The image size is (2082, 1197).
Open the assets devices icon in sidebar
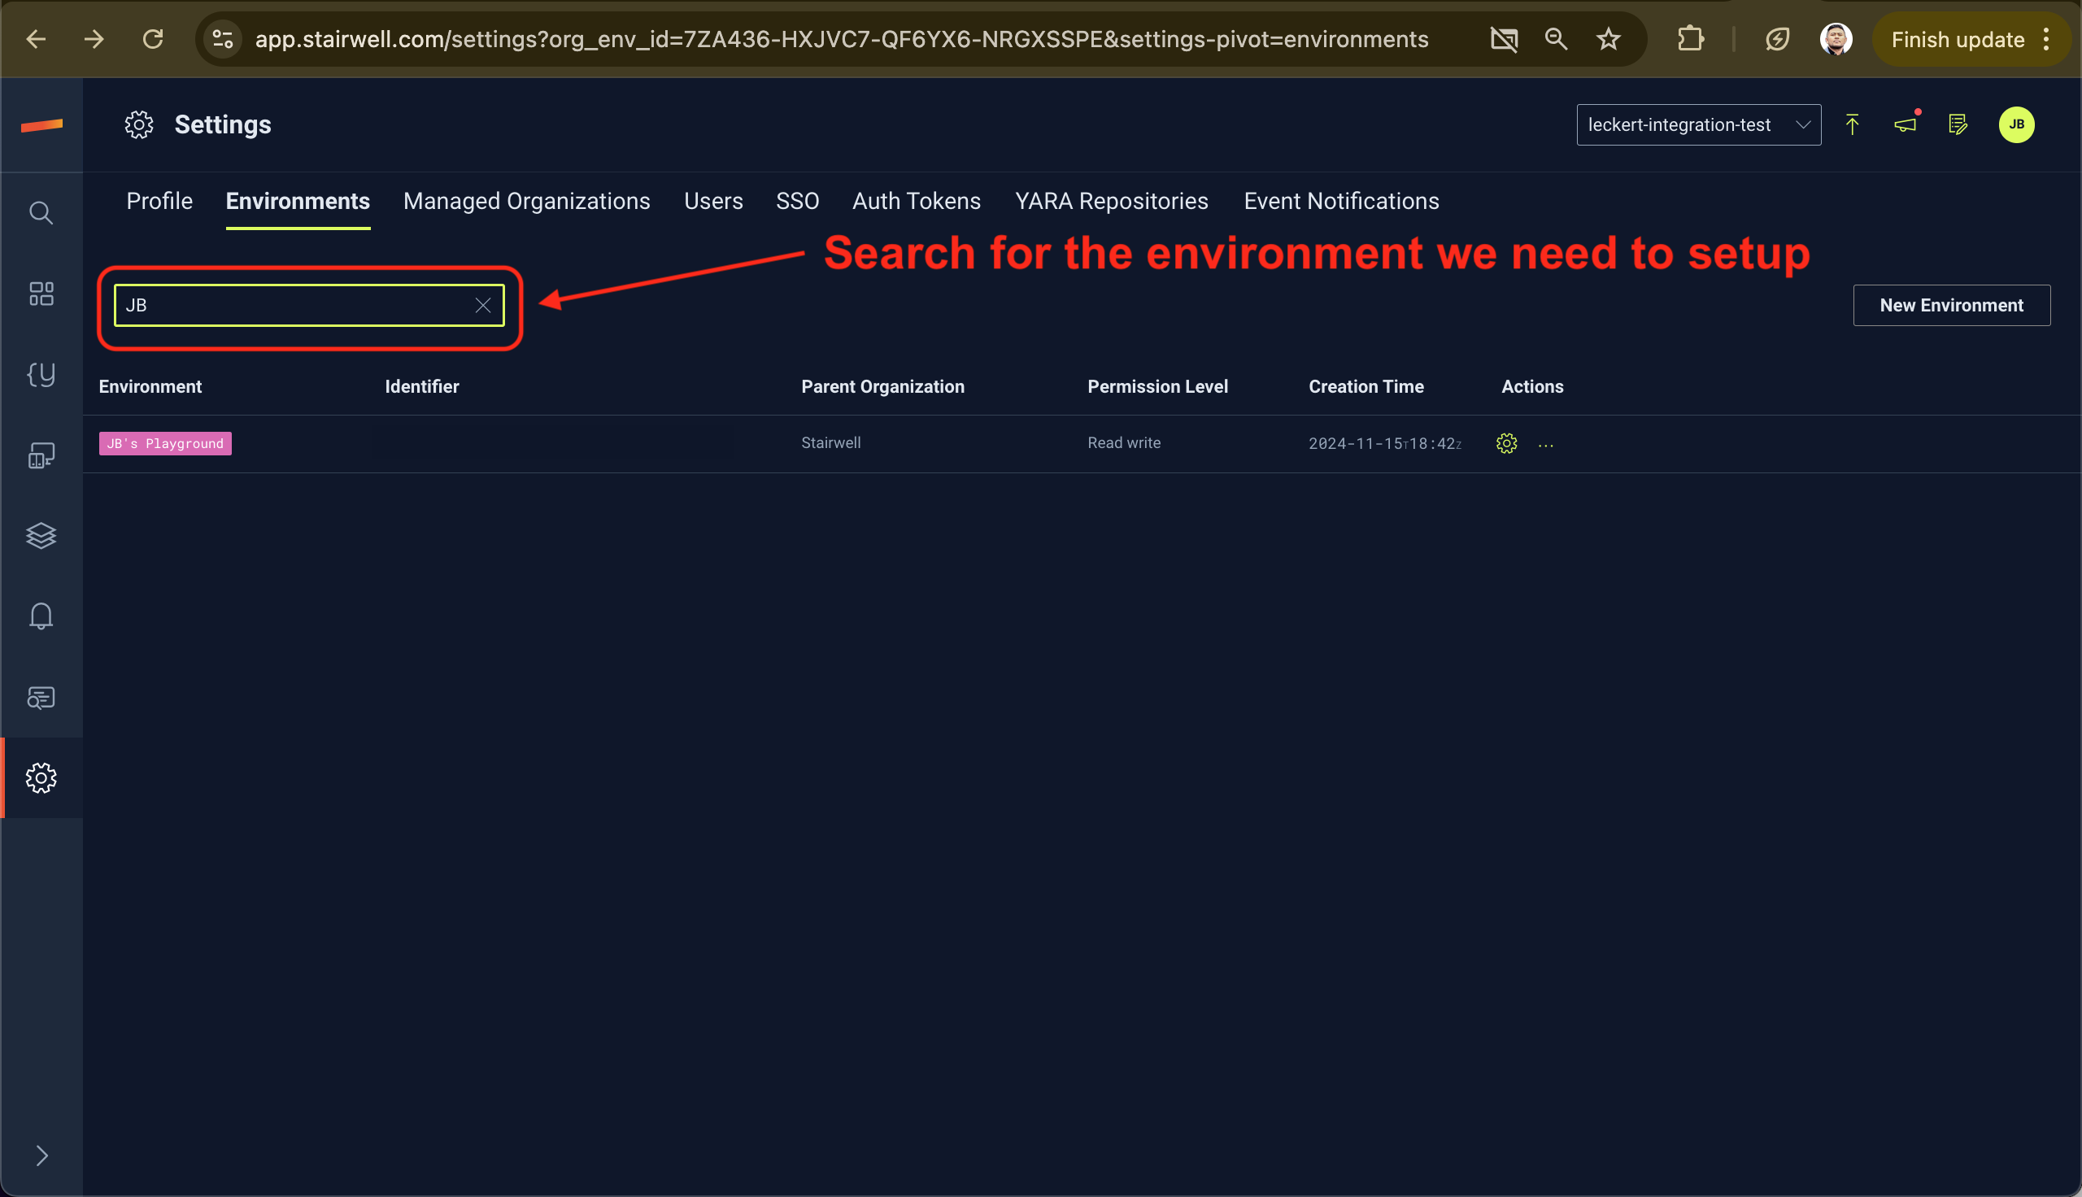[41, 455]
